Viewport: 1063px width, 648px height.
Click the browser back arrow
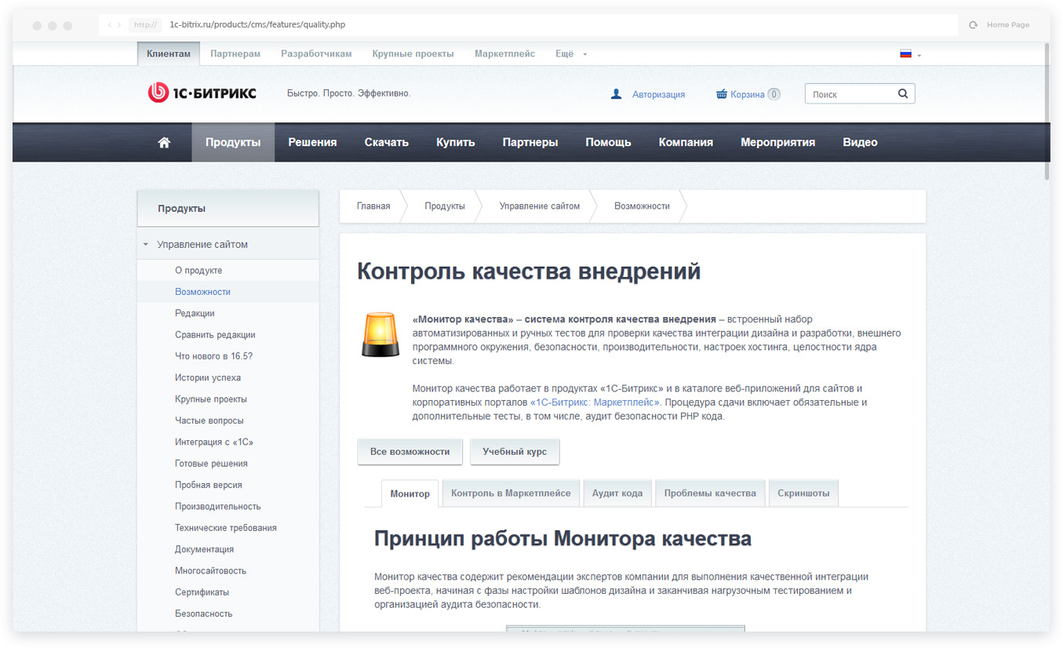coord(110,25)
